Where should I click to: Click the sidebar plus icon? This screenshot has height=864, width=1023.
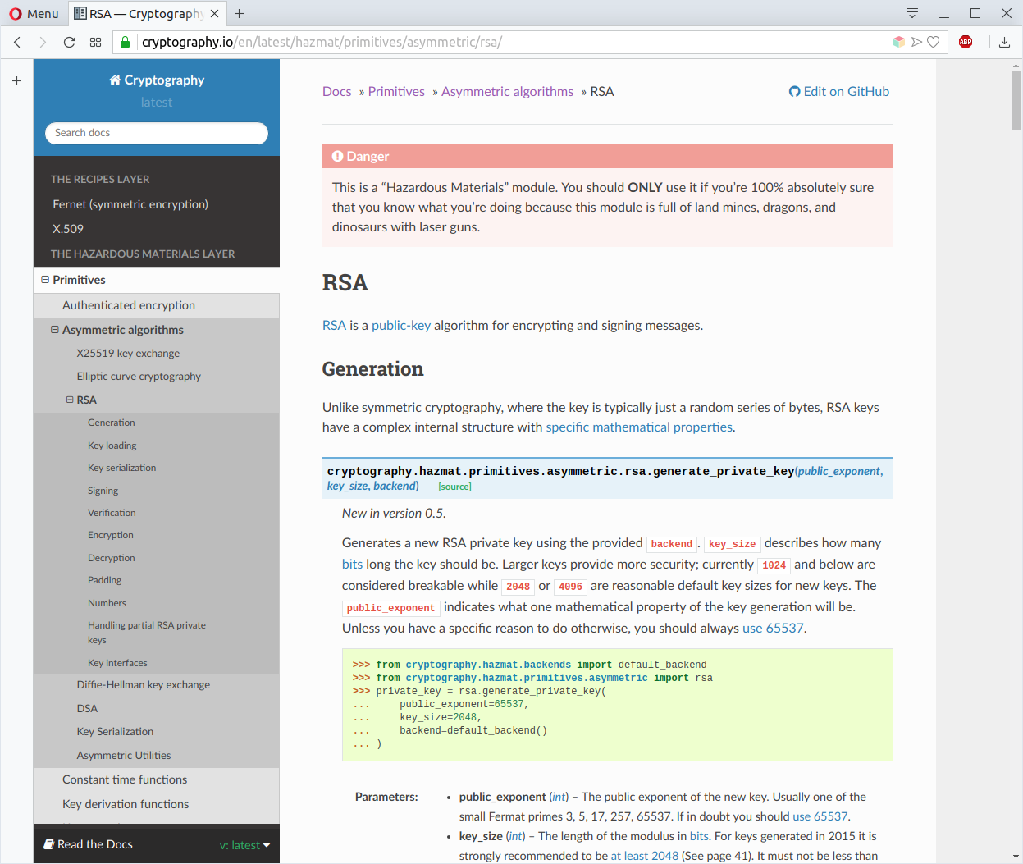point(16,80)
